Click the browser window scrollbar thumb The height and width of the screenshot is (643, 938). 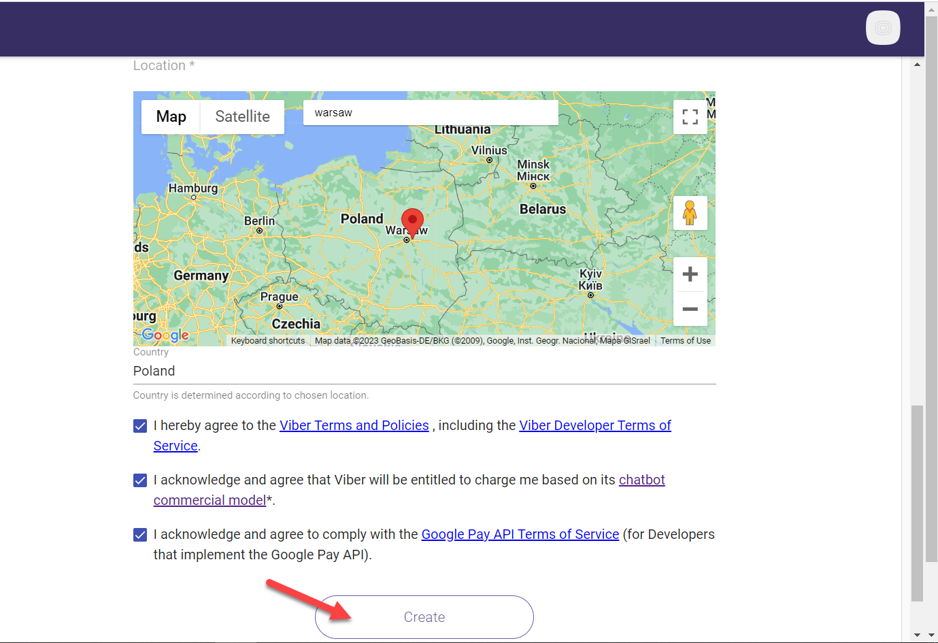click(931, 289)
